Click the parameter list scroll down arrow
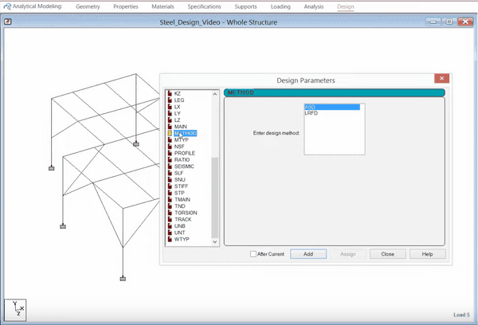 coord(214,241)
